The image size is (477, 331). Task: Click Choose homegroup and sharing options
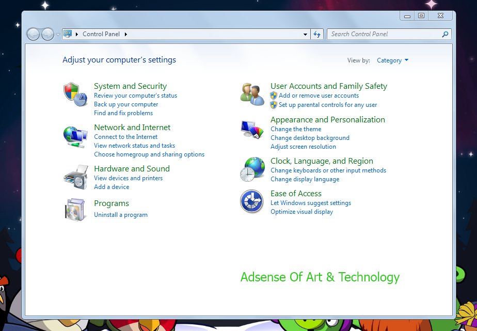click(x=149, y=154)
